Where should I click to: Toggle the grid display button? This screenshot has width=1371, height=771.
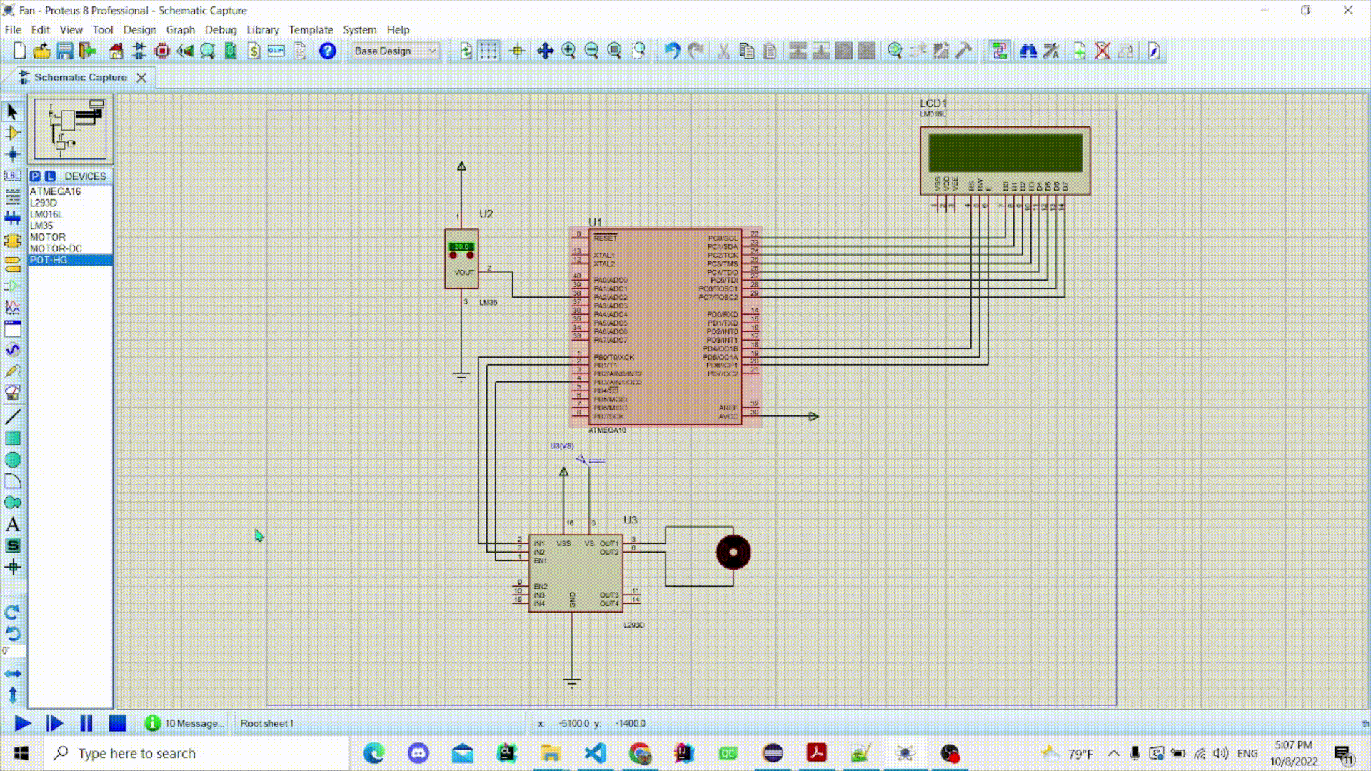pos(488,51)
